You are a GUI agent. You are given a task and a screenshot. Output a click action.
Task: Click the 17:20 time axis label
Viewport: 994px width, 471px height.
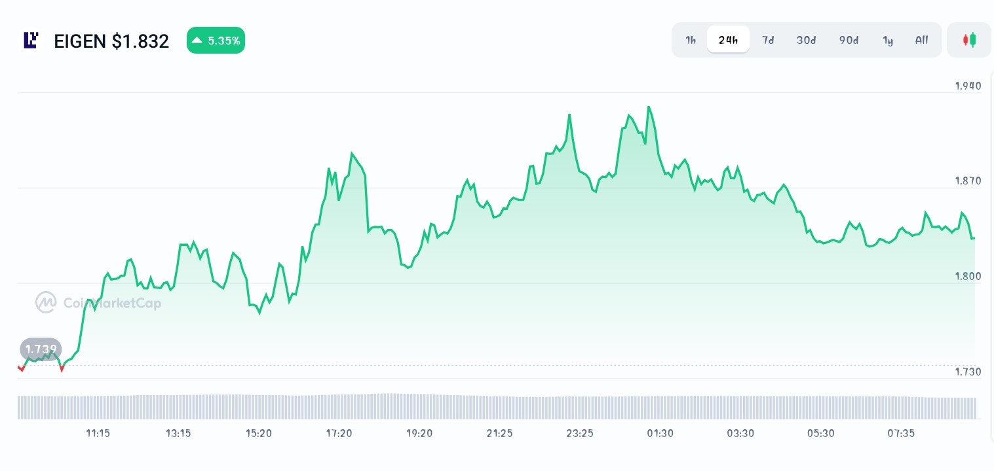tap(339, 433)
